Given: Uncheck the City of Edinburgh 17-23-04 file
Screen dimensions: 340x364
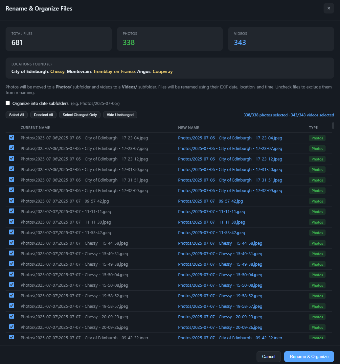Looking at the screenshot, I should tap(12, 137).
